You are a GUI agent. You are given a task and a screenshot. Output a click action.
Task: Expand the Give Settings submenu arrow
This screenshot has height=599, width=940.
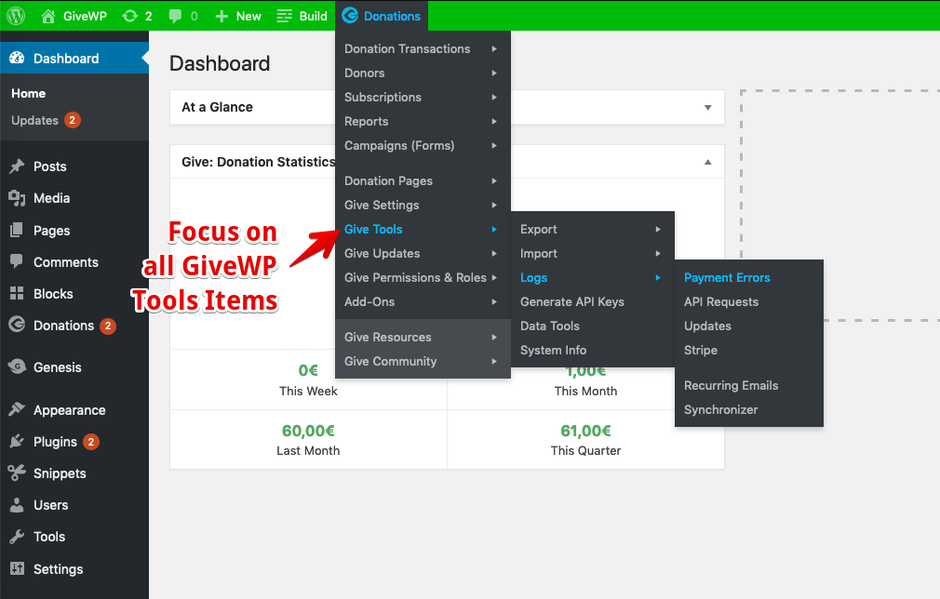click(494, 205)
